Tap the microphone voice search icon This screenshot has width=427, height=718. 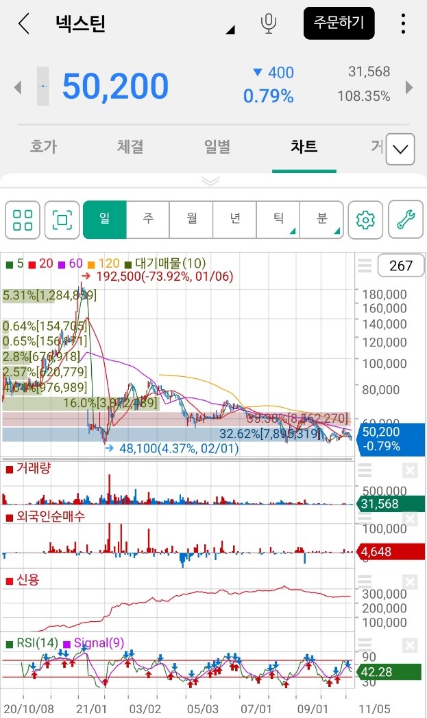click(269, 23)
